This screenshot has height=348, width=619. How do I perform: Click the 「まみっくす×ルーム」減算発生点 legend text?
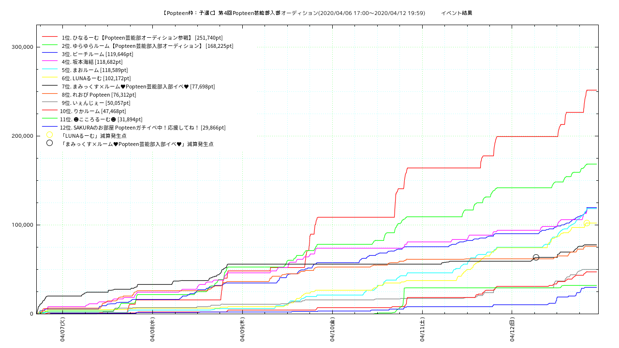(137, 144)
